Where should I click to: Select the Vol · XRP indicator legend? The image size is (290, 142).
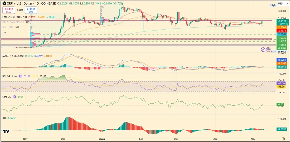pos(8,27)
